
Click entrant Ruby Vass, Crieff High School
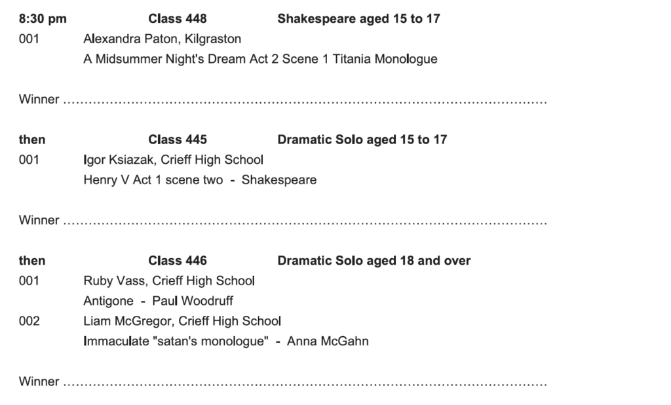169,281
